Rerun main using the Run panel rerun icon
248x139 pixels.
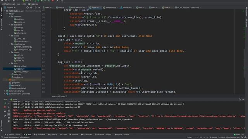click(5, 103)
